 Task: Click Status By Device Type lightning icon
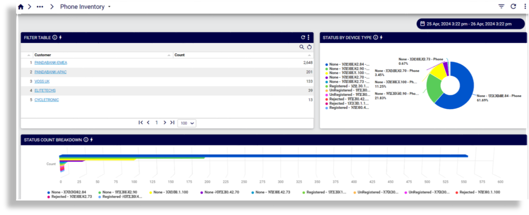[x=381, y=38]
